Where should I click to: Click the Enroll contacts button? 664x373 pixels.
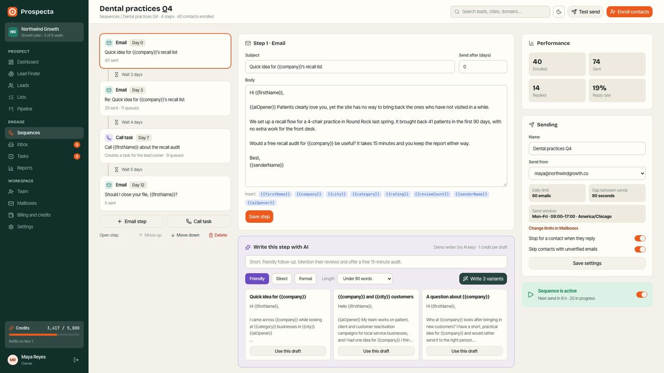629,12
